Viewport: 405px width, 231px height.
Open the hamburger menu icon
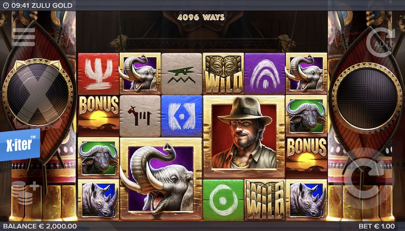coord(24,37)
